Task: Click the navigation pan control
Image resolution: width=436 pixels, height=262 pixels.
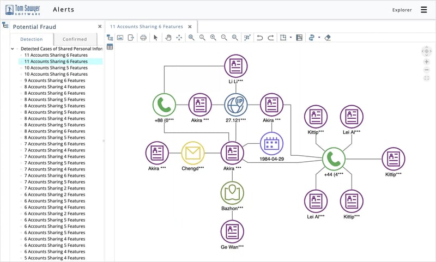Action: pos(427,51)
